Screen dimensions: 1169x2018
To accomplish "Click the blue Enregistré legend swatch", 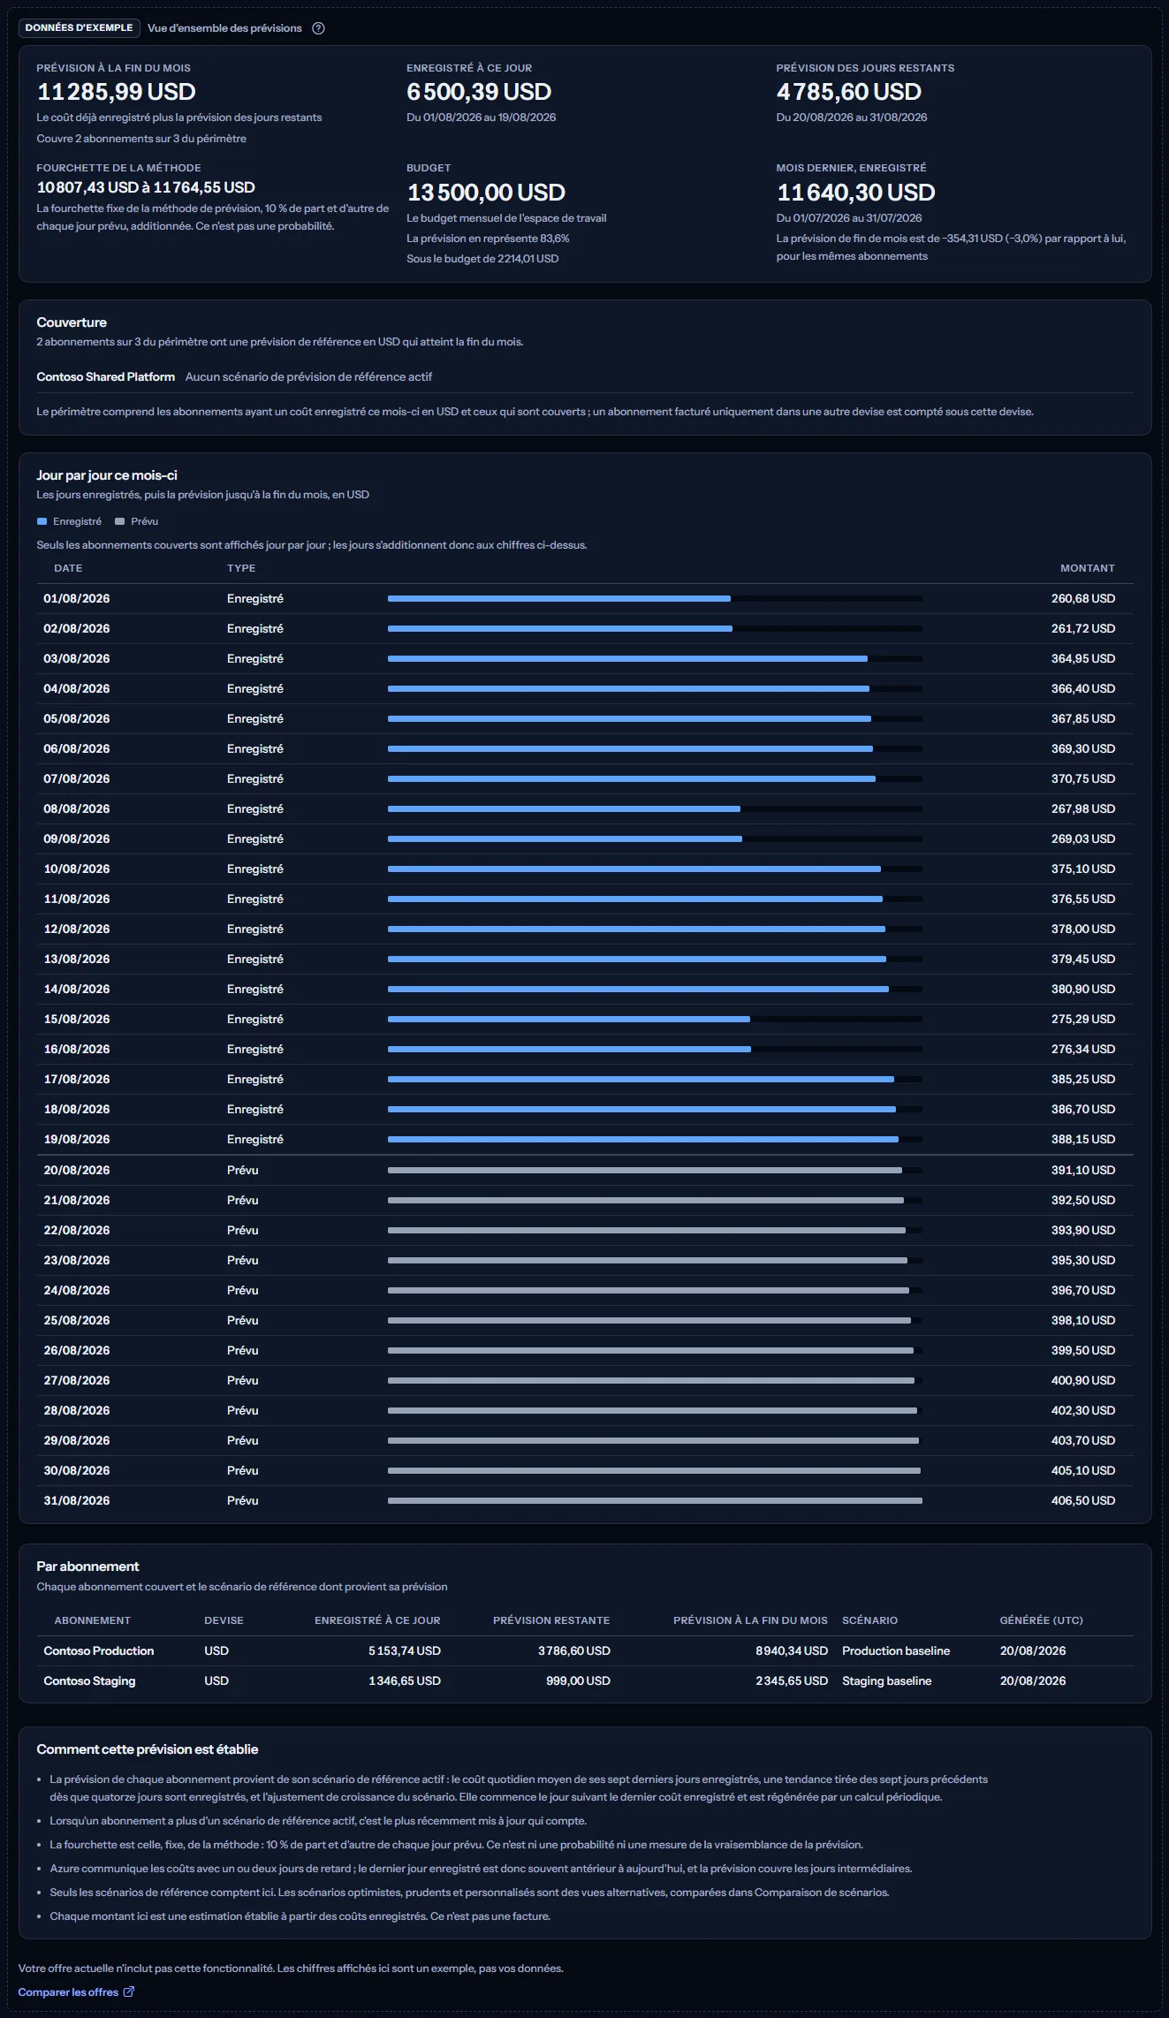I will (42, 521).
